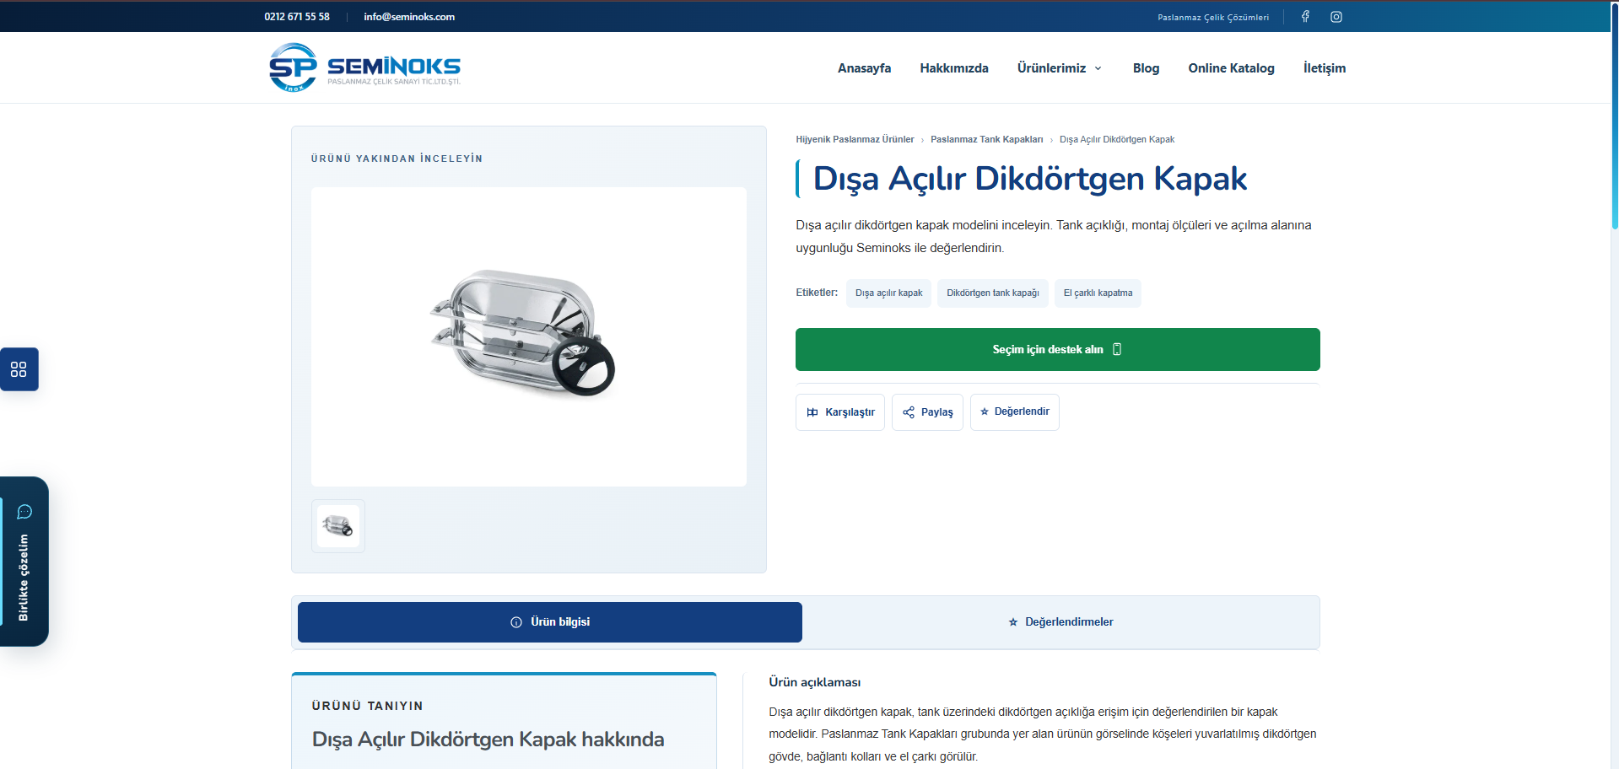The image size is (1619, 769).
Task: Expand the Ürünlerimiz dropdown chevron
Action: pyautogui.click(x=1098, y=68)
